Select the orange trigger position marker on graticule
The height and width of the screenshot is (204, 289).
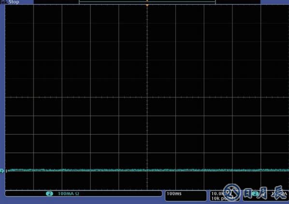point(147,6)
